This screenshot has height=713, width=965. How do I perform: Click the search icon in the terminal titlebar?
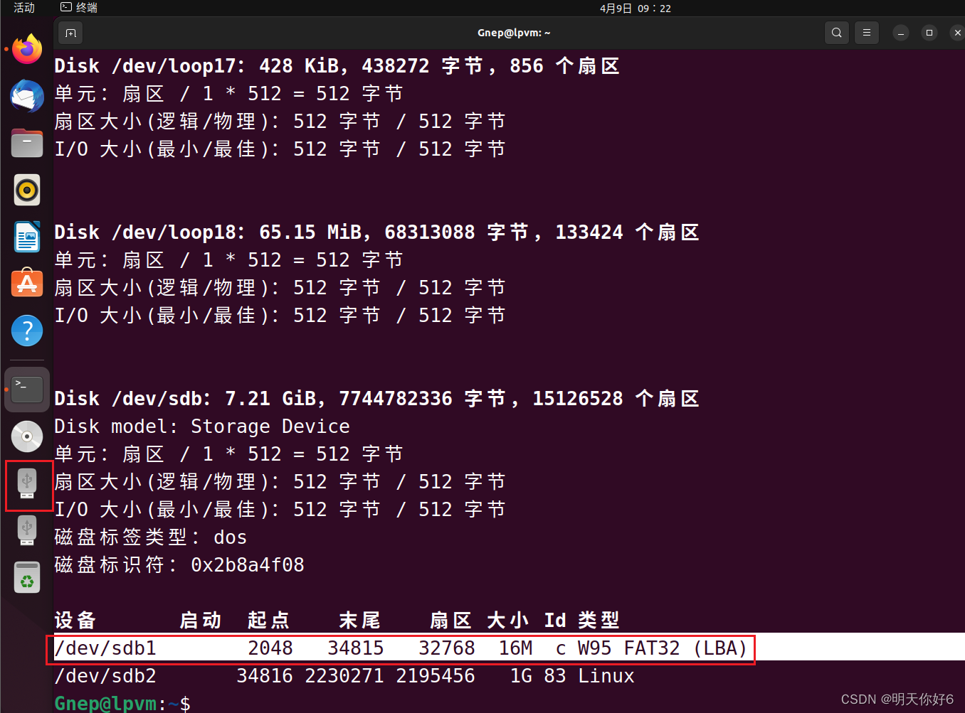pyautogui.click(x=836, y=33)
